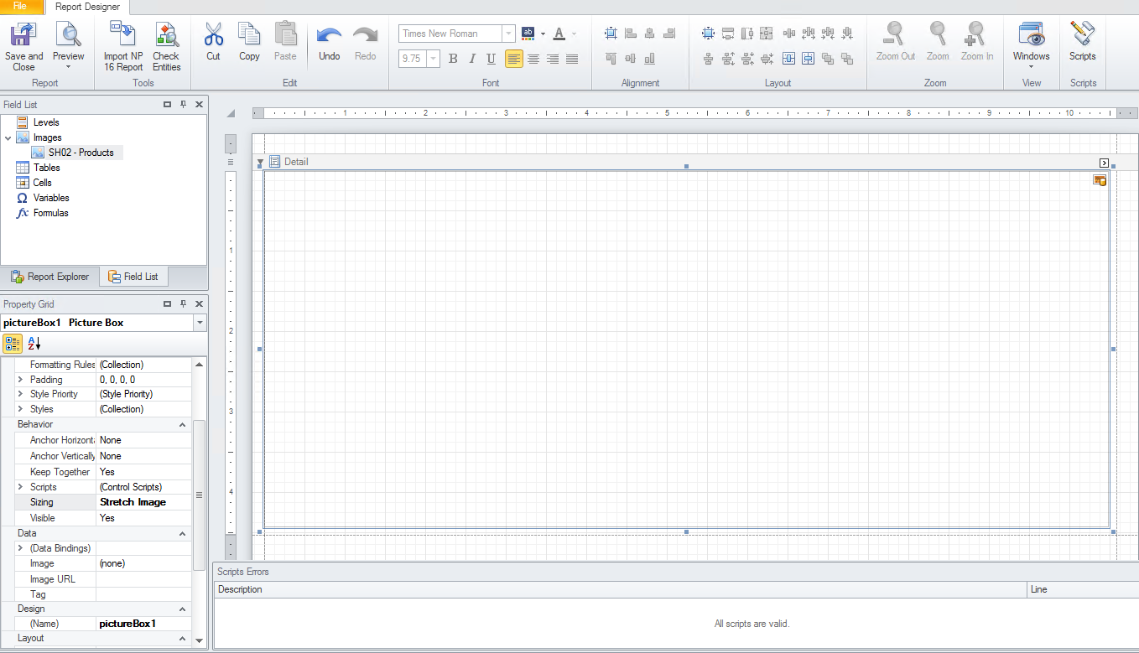Expand the (Data Bindings) property
The width and height of the screenshot is (1139, 653).
(x=20, y=548)
